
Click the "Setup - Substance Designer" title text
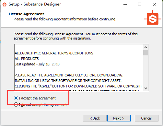tap(35, 4)
